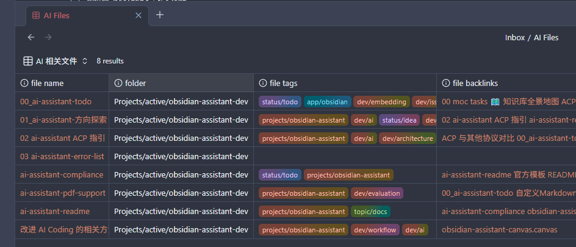Click info icon in file tags header
The height and width of the screenshot is (247, 576).
coord(262,84)
